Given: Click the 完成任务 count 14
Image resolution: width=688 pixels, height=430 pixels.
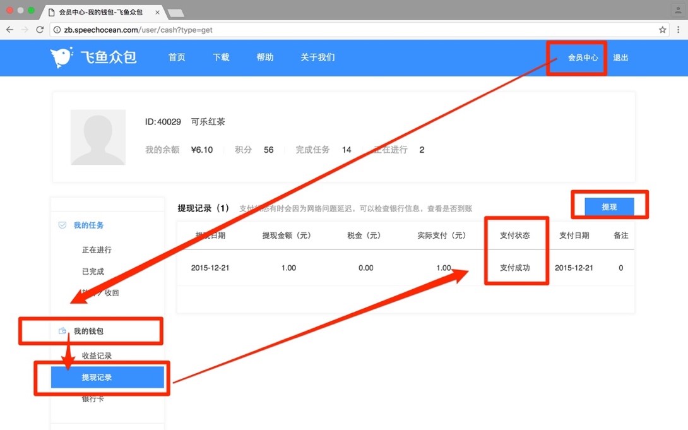Looking at the screenshot, I should pyautogui.click(x=347, y=150).
